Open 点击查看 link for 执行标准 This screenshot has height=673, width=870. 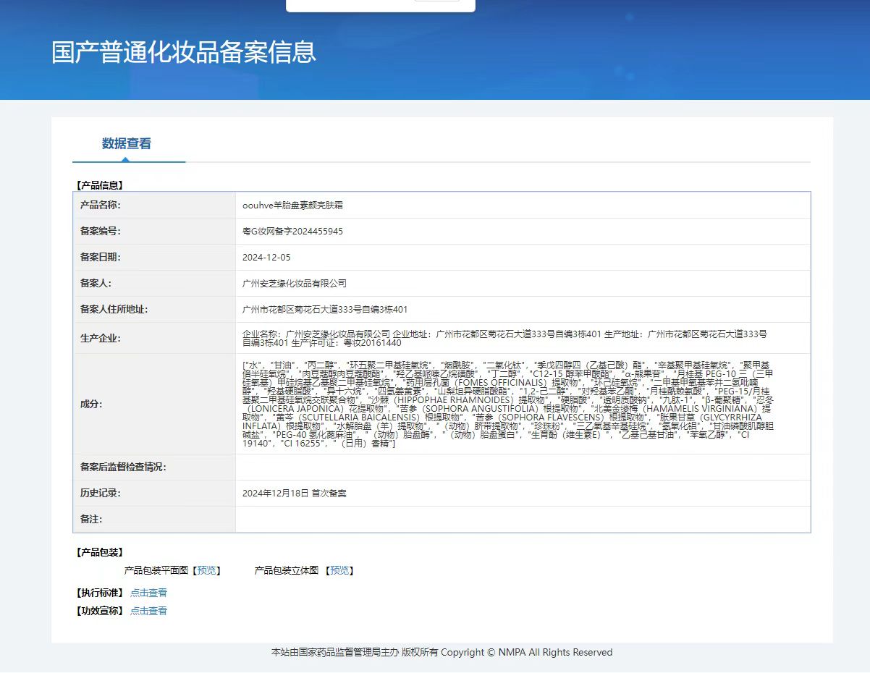coord(148,593)
